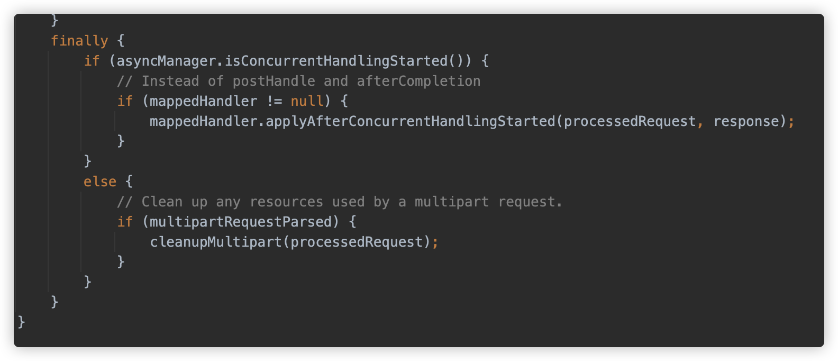Viewport: 838px width, 361px height.
Task: Click the response argument
Action: 746,121
